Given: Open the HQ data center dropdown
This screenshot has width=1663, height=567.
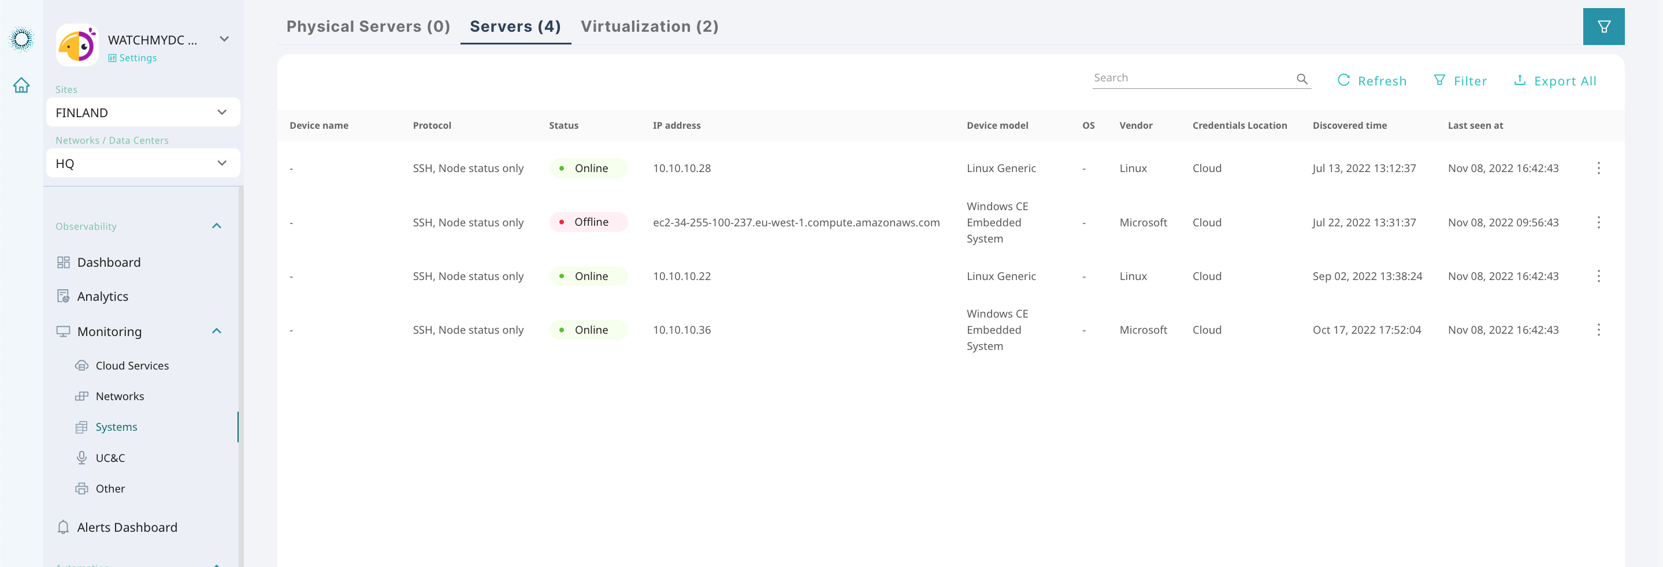Looking at the screenshot, I should [x=221, y=163].
